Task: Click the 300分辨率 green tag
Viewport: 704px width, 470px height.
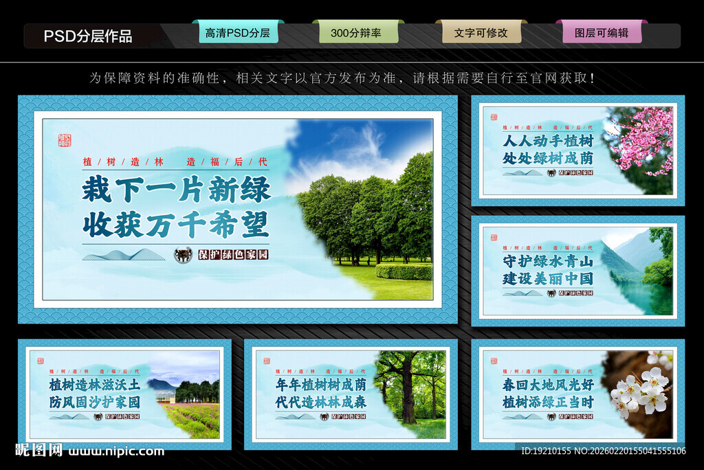Action: click(357, 33)
